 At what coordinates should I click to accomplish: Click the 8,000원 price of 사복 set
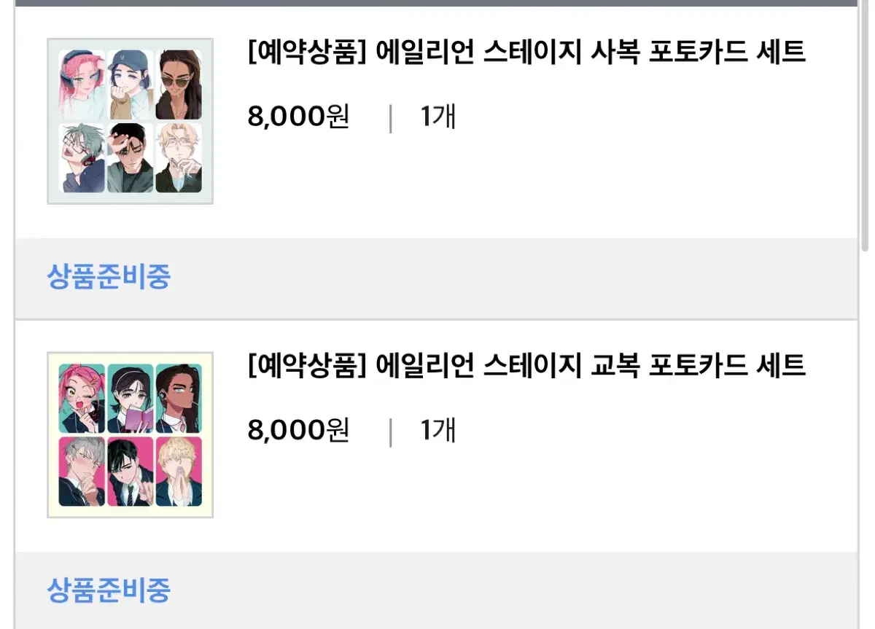pyautogui.click(x=299, y=117)
